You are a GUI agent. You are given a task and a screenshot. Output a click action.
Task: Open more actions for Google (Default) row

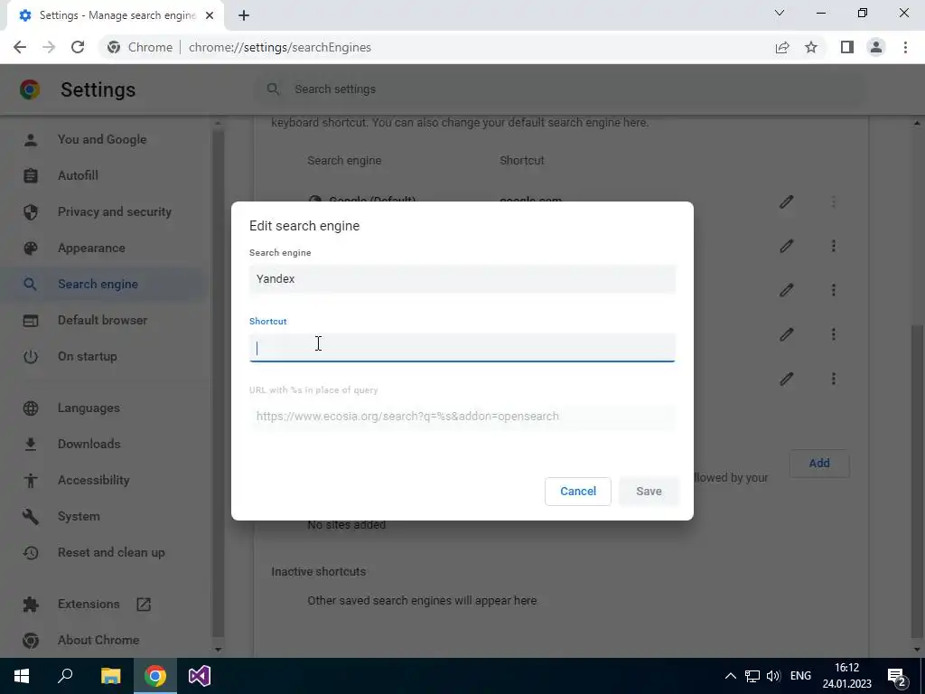point(833,202)
